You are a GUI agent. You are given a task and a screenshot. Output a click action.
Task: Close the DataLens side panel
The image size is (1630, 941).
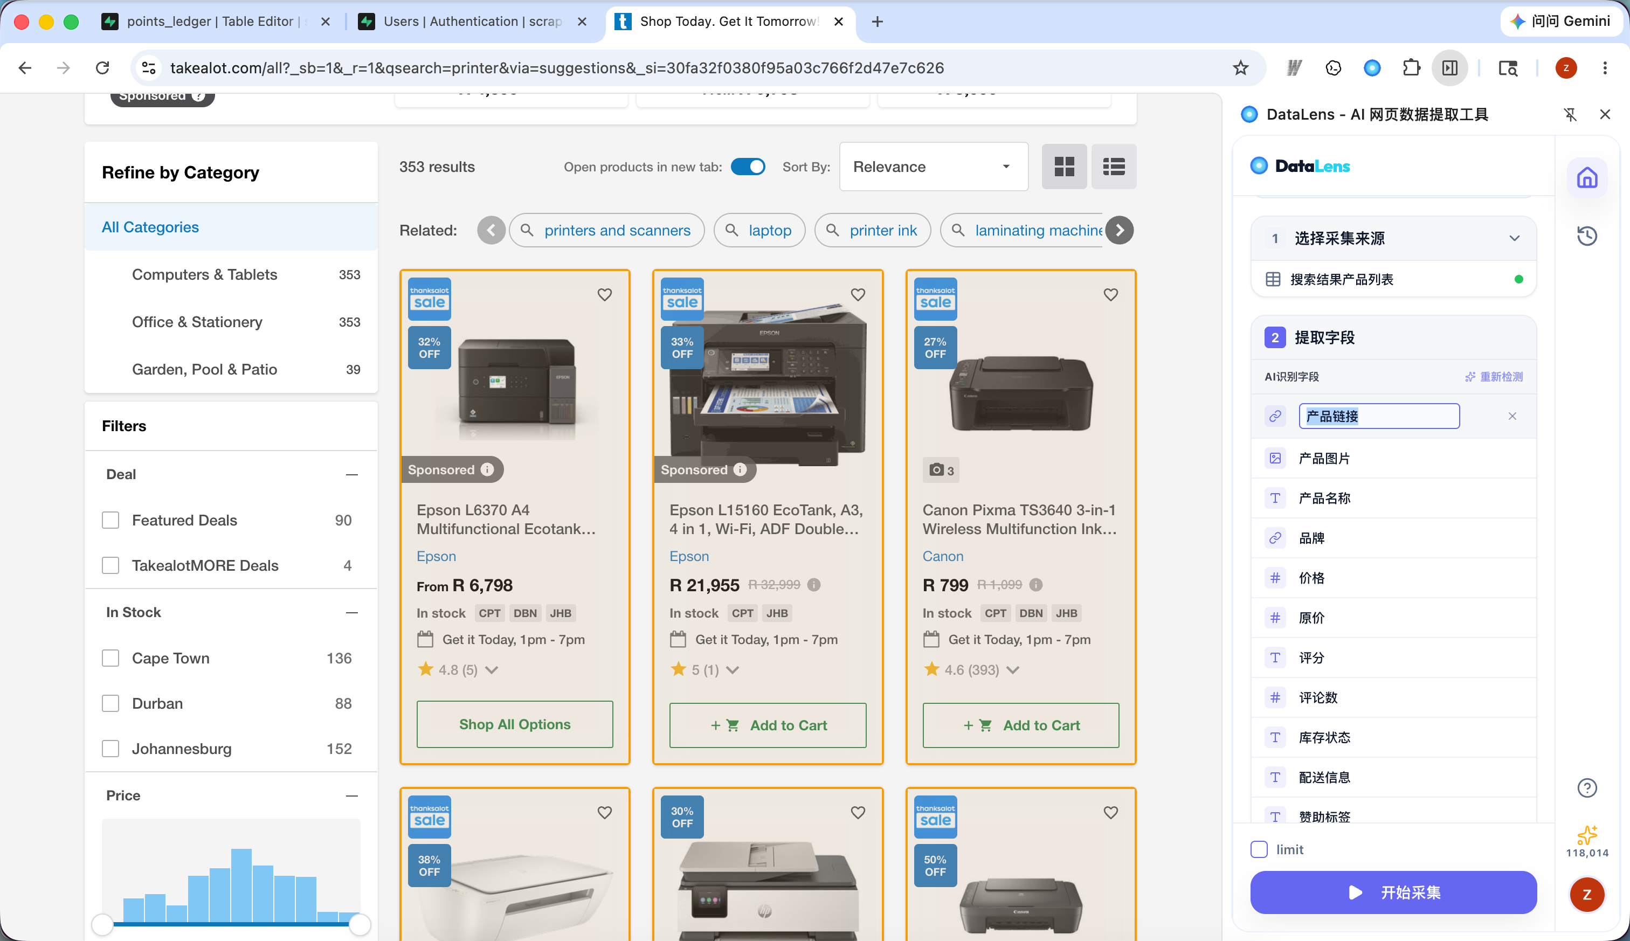pyautogui.click(x=1605, y=114)
